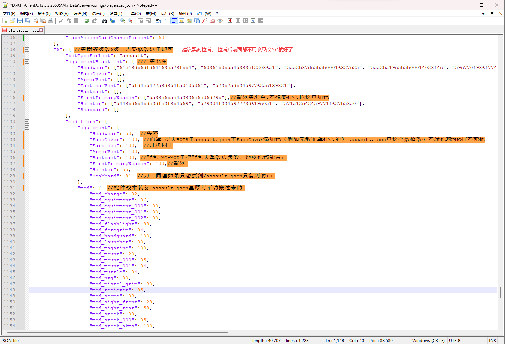Click the UTF-8 encoding in status bar
This screenshot has height=344, width=505.
455,340
